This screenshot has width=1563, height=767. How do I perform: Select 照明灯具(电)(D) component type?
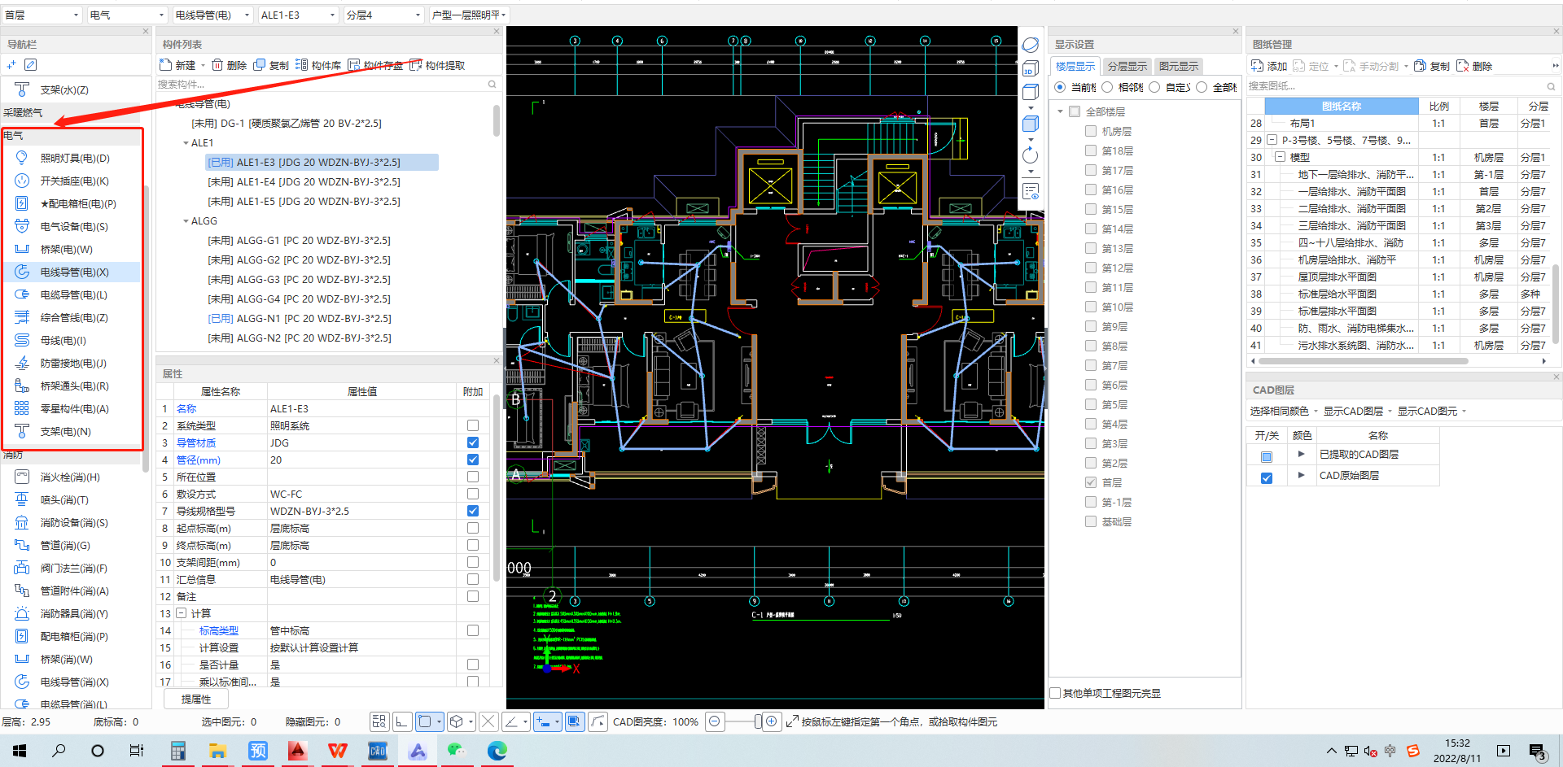coord(75,158)
